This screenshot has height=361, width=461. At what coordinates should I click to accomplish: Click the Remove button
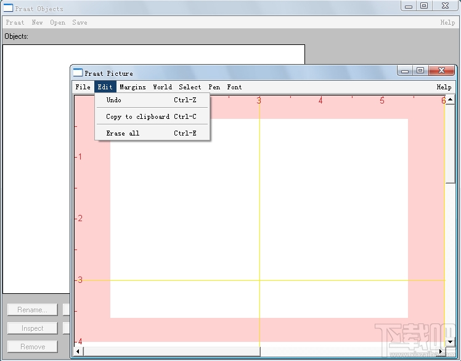[x=32, y=347]
